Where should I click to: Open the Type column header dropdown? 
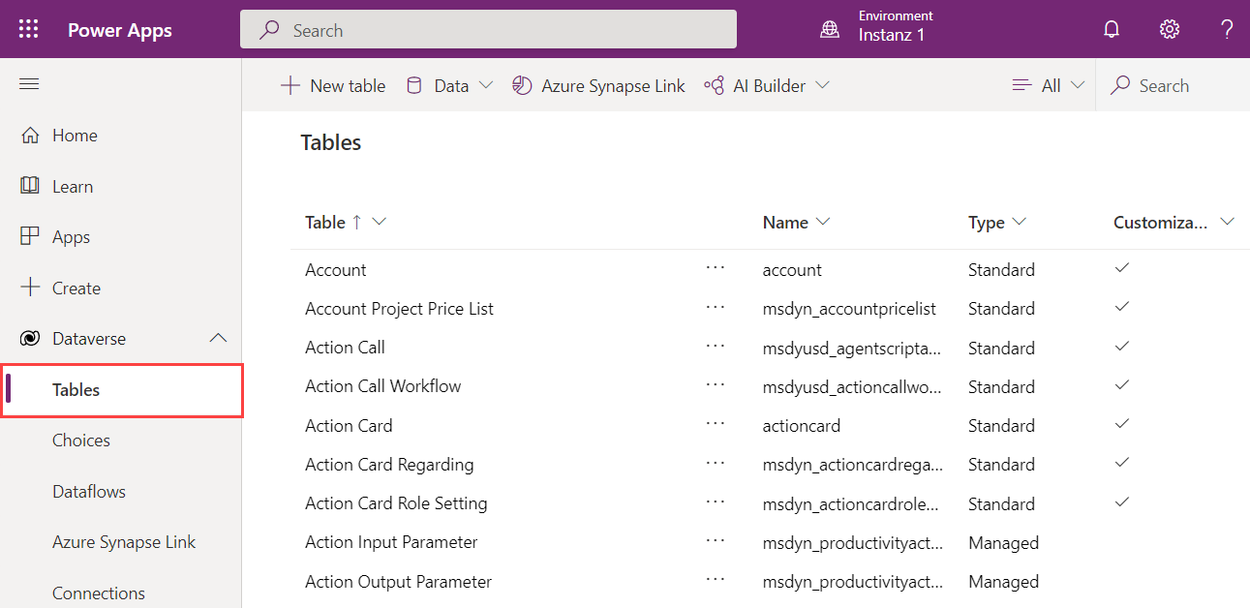tap(1019, 222)
